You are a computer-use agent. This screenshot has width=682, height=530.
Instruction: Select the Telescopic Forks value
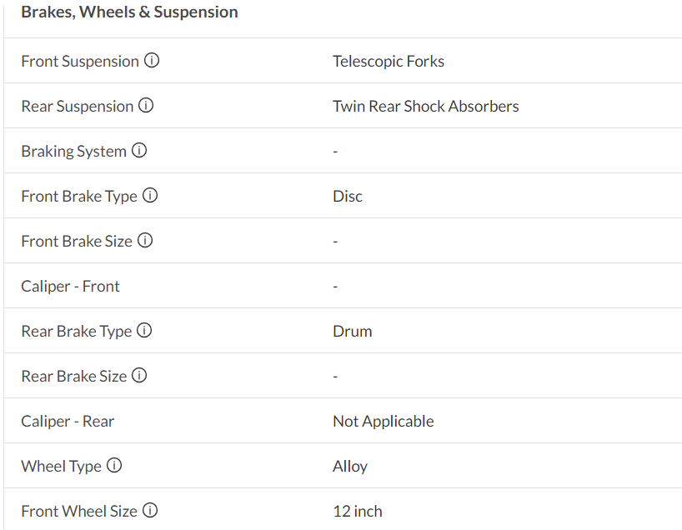pos(388,62)
